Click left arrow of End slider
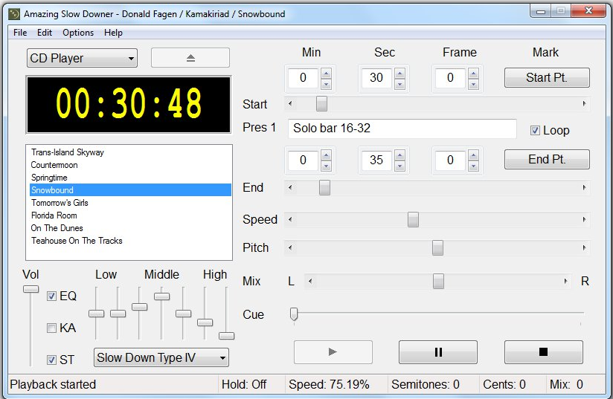 290,187
